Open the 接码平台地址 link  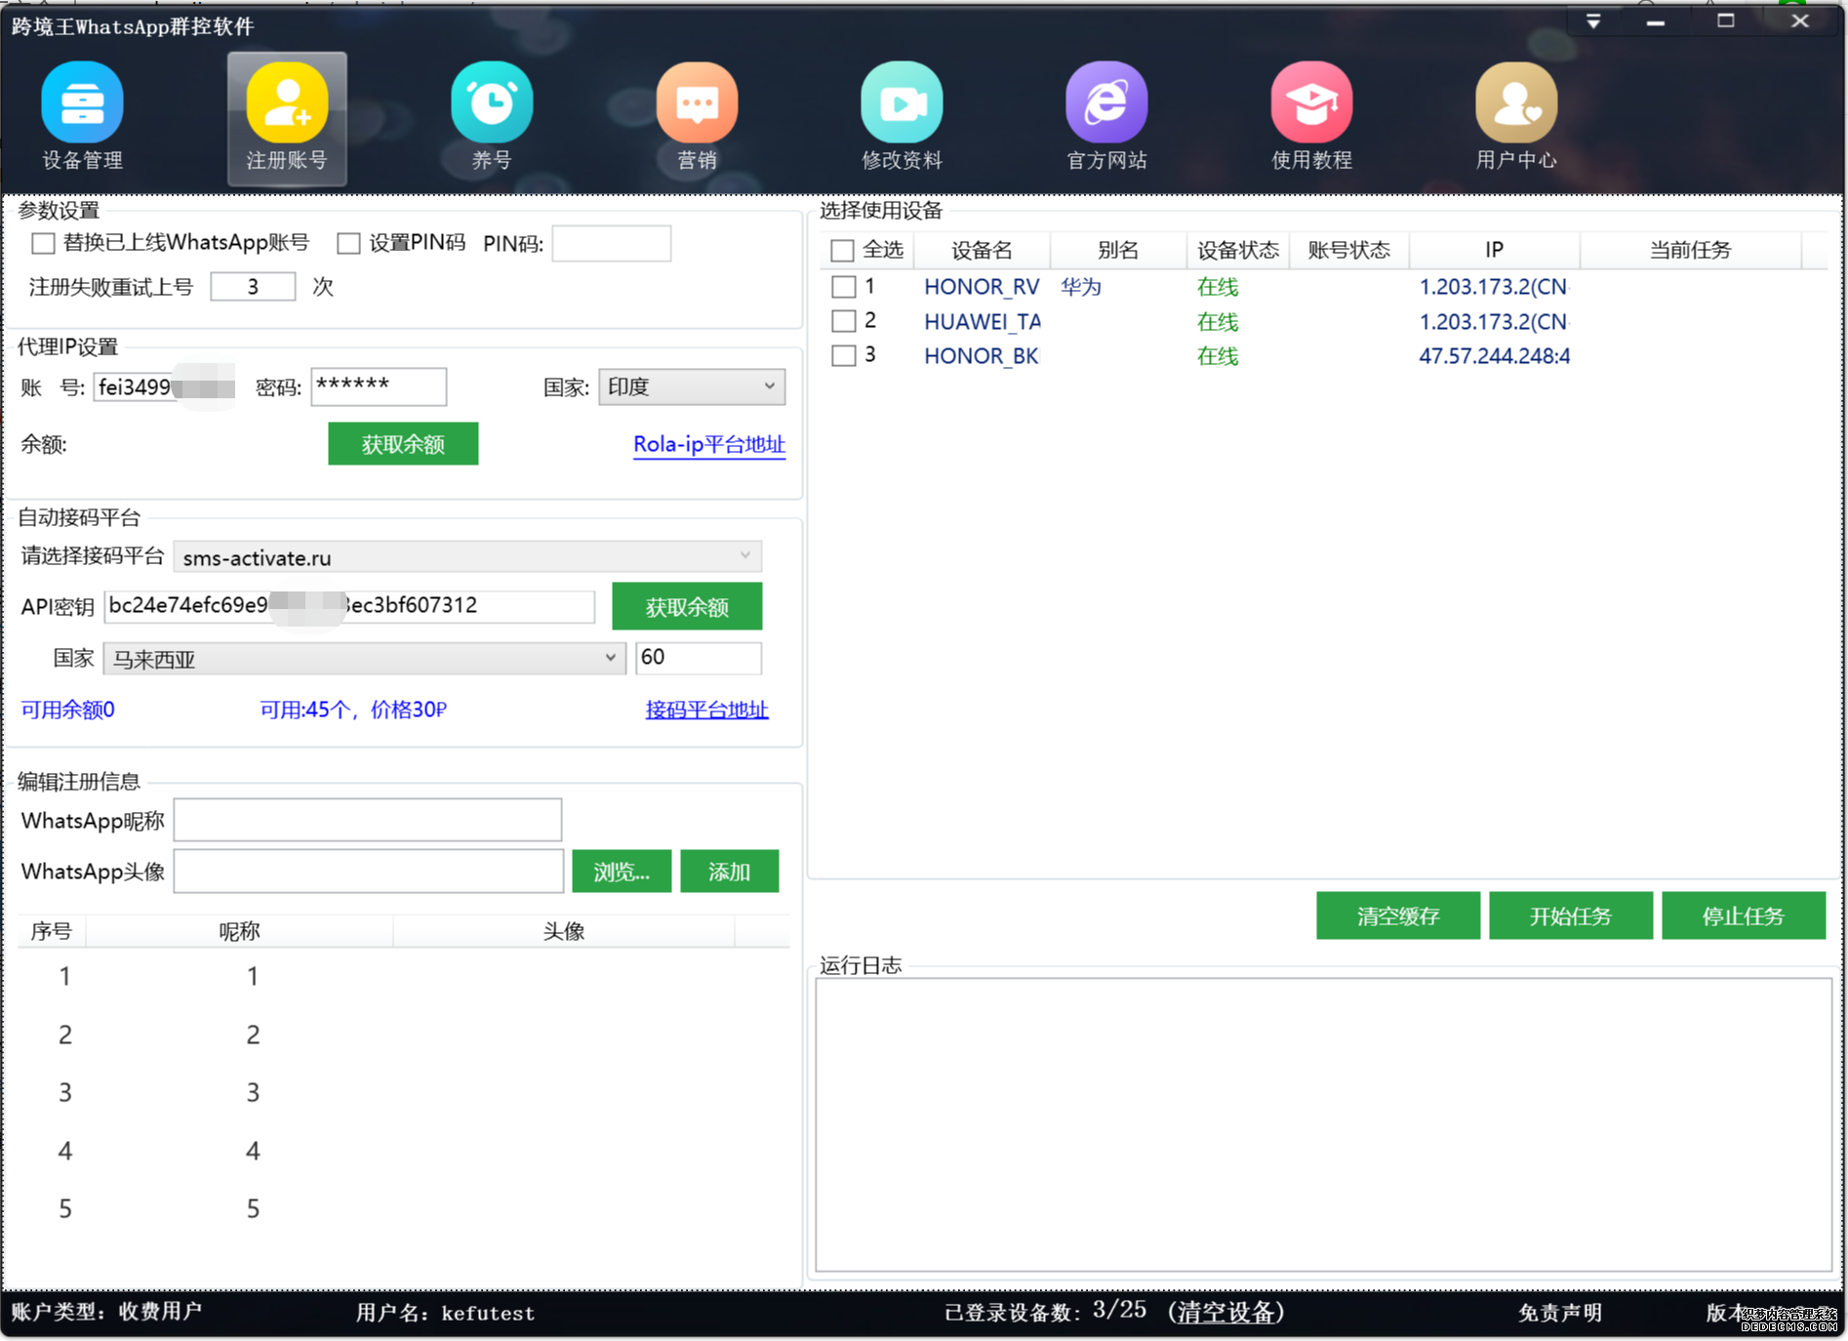tap(707, 710)
